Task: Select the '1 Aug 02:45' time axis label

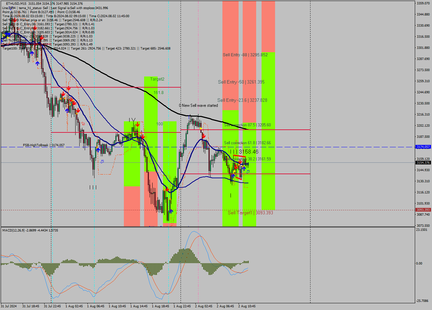Action: coord(74,306)
